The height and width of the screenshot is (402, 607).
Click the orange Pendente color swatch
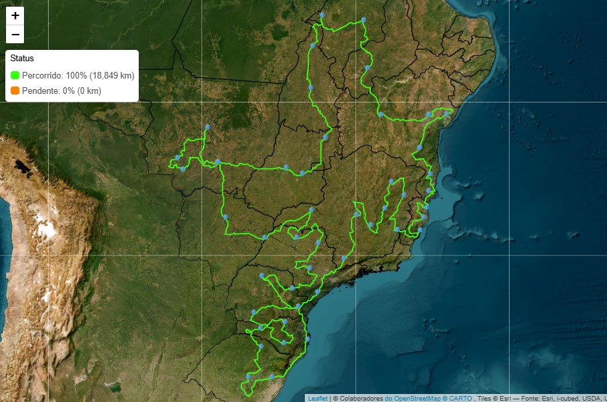(x=15, y=91)
